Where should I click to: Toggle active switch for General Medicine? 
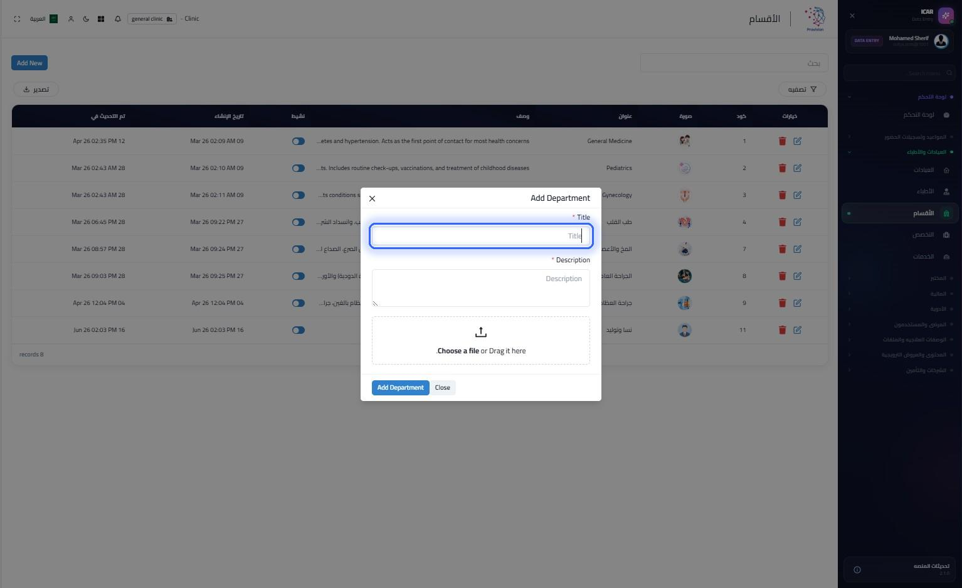pyautogui.click(x=299, y=141)
